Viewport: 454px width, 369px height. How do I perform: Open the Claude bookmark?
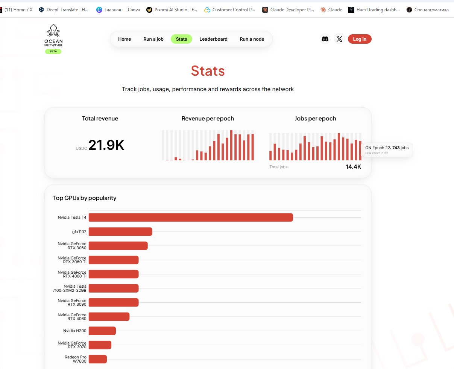[x=331, y=10]
